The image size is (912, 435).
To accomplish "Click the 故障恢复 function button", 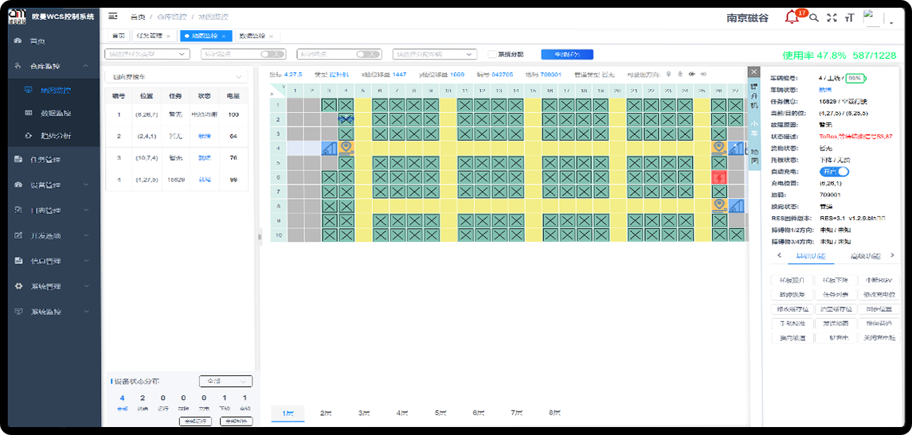I will (792, 294).
